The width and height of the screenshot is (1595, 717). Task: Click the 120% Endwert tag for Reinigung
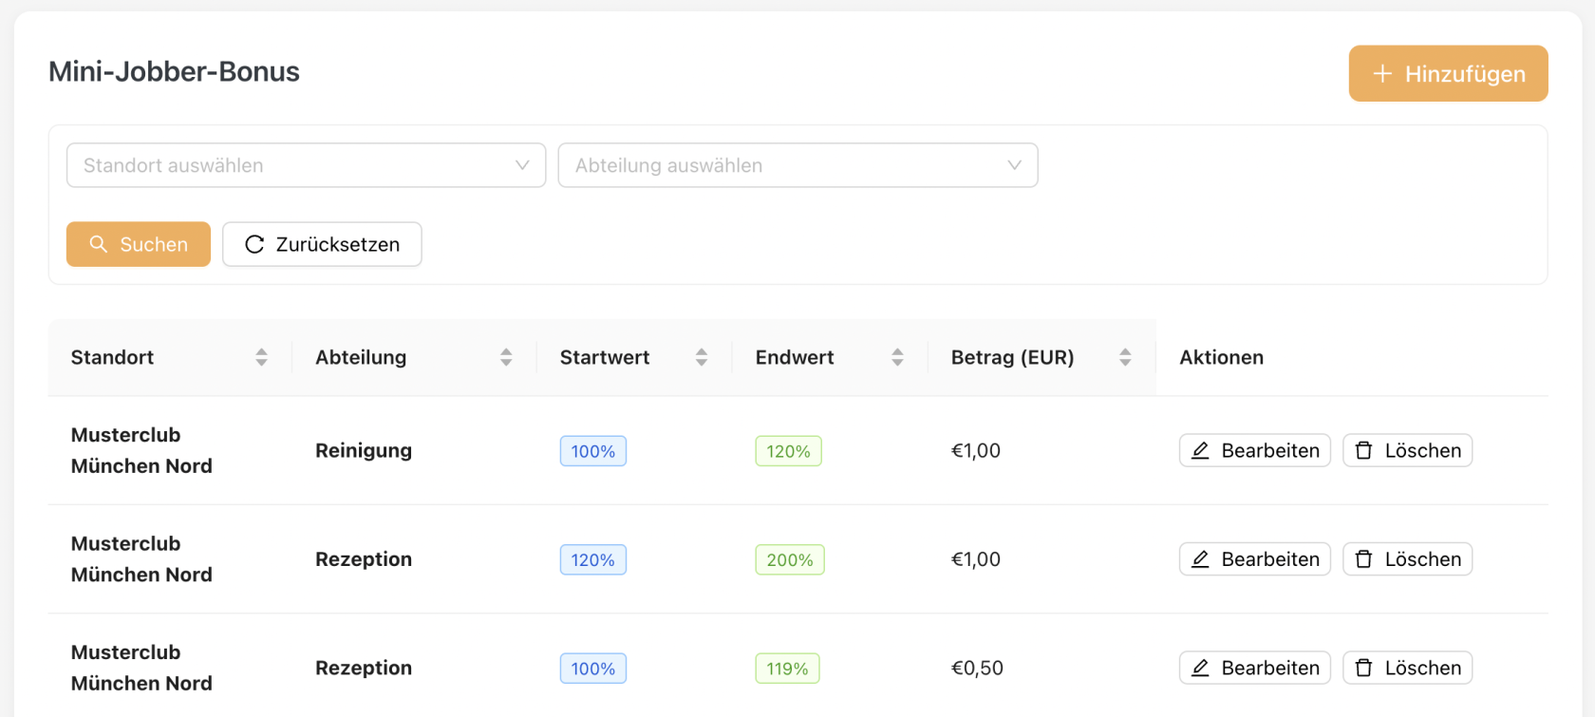(x=788, y=451)
